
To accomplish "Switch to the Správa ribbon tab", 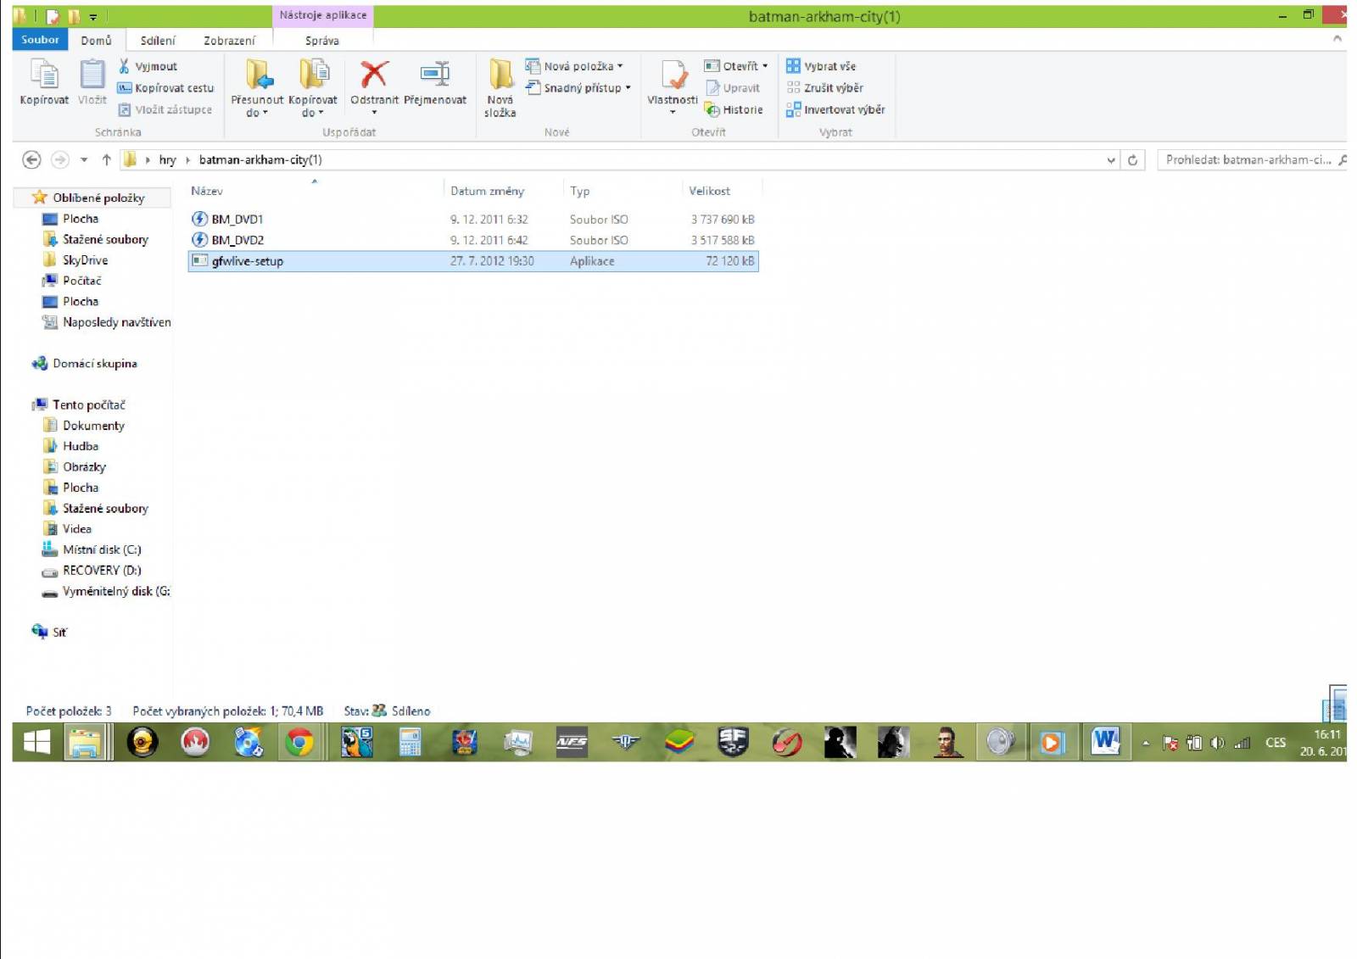I will pyautogui.click(x=322, y=40).
